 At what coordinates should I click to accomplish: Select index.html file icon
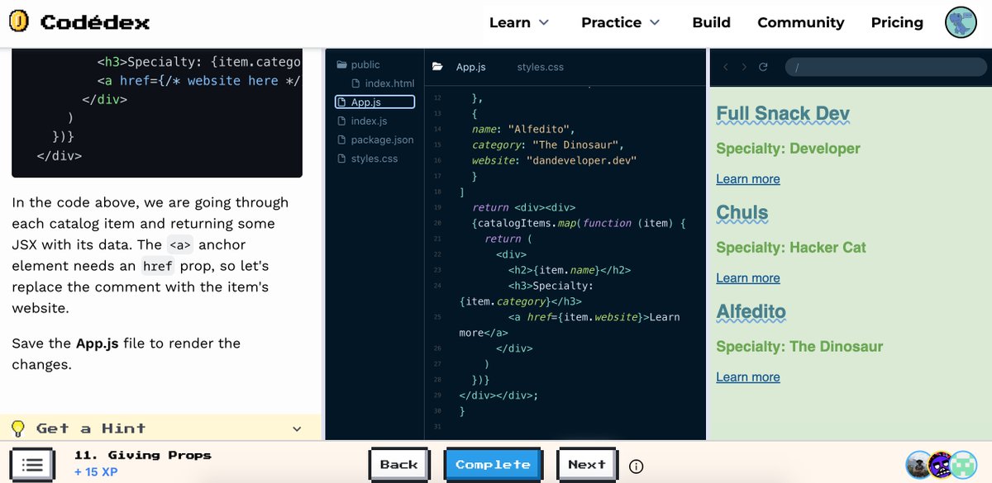pos(356,83)
